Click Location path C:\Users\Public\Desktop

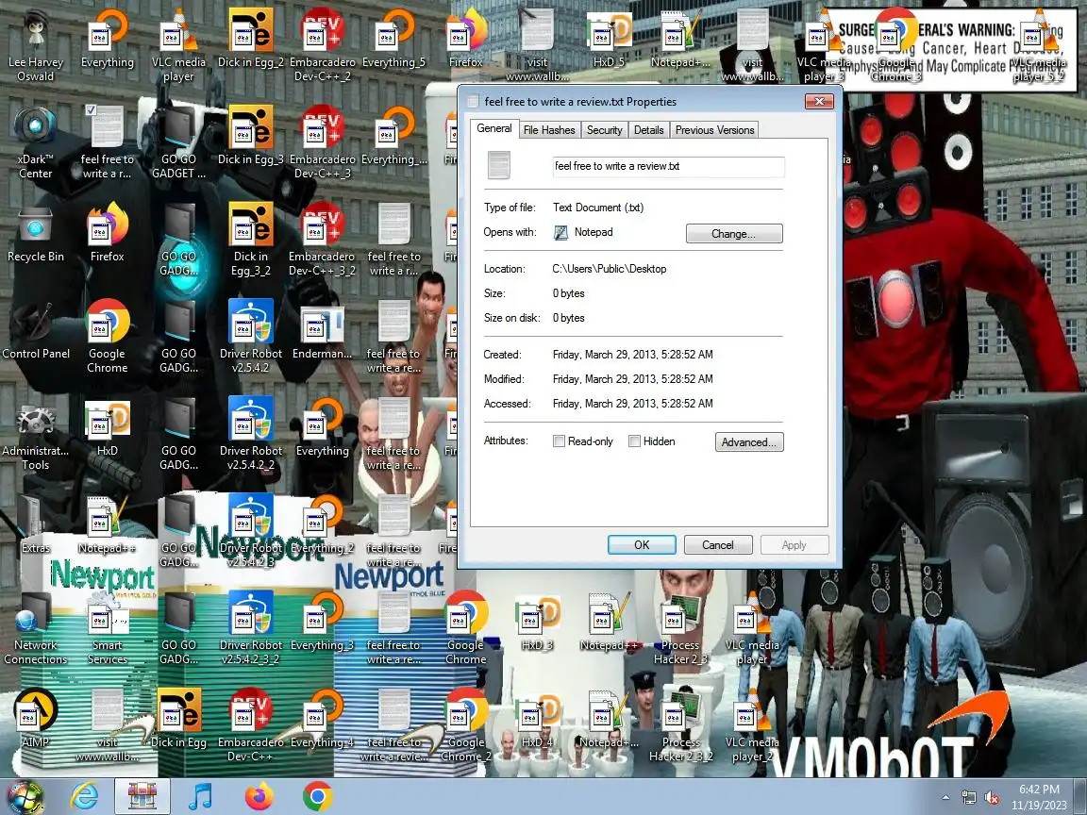[x=610, y=269]
